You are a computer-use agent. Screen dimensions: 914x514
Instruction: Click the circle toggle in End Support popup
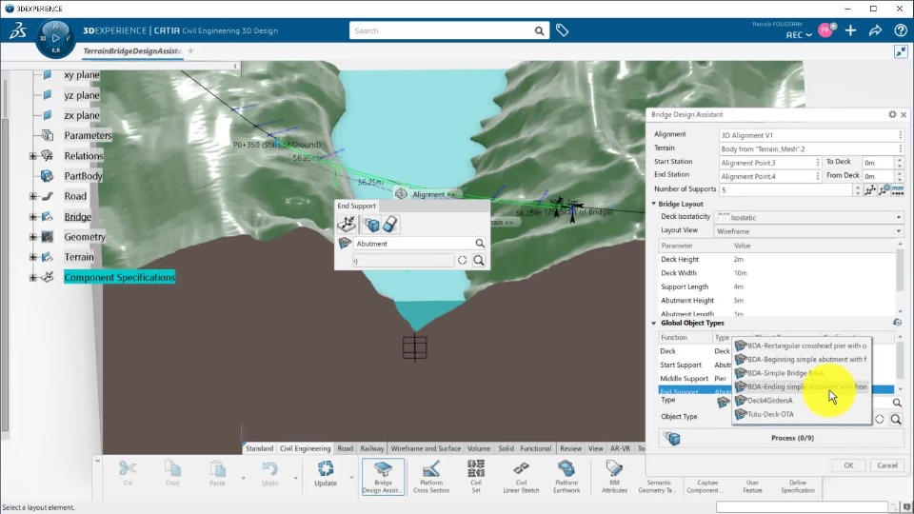[463, 261]
